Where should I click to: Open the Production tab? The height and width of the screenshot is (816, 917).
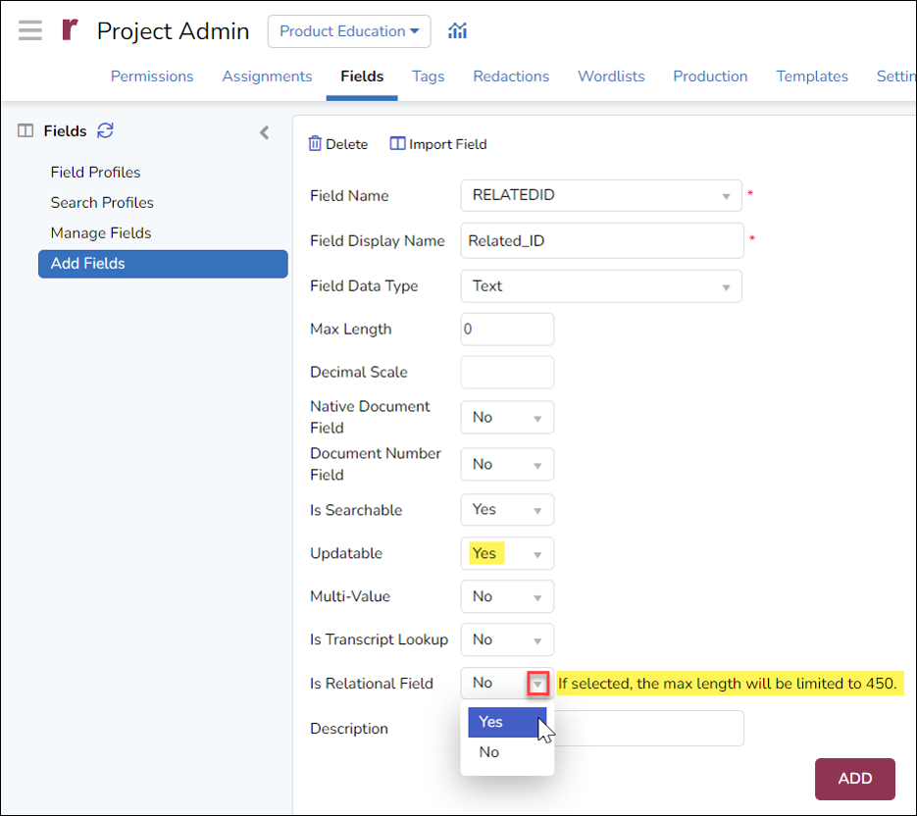tap(710, 76)
